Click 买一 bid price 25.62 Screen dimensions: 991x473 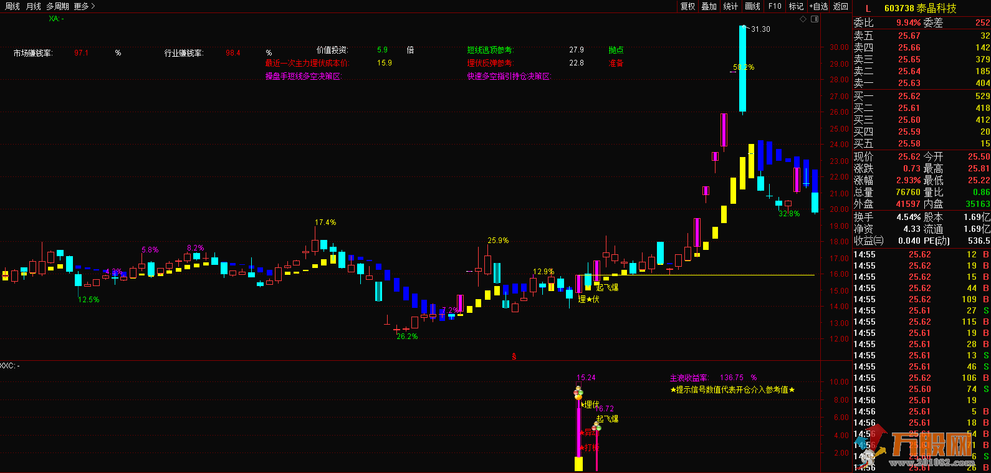(x=909, y=97)
